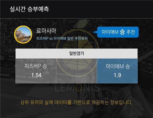This screenshot has height=118, width=153.
Task: Click the 실시간 승부예측 title
Action: coord(29,9)
